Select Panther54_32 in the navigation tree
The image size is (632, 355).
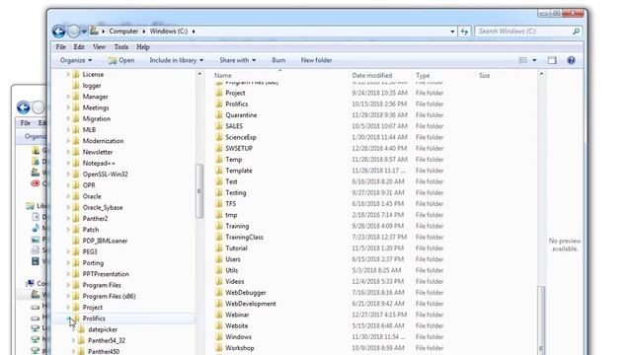click(107, 340)
